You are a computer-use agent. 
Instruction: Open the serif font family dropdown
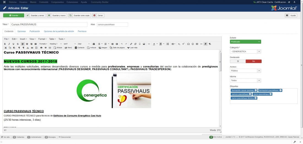click(x=70, y=44)
